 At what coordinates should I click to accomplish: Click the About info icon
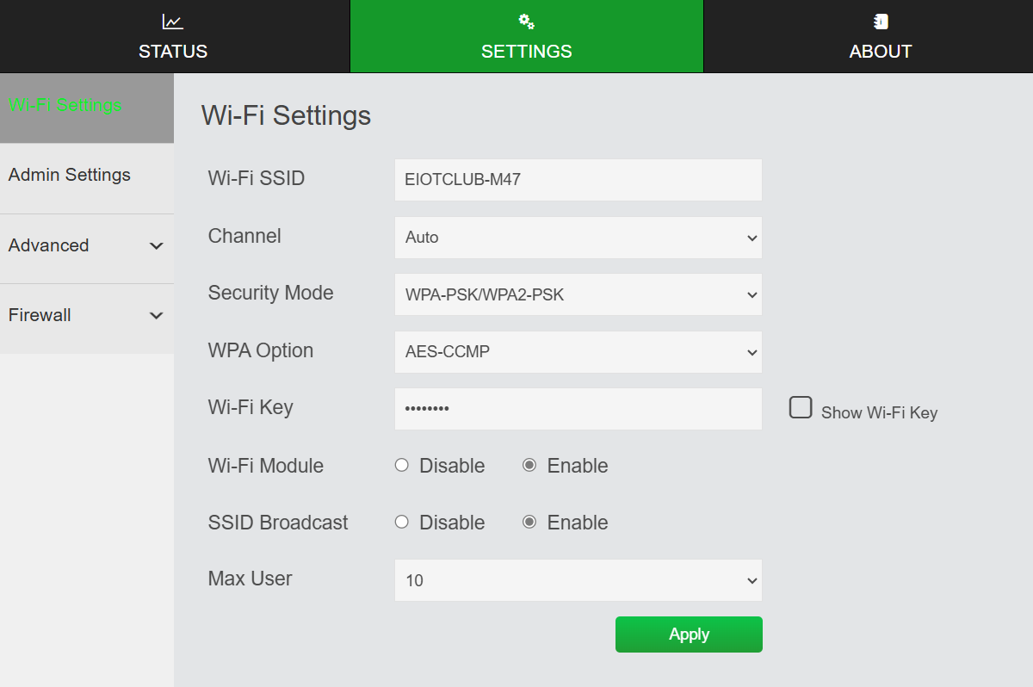881,22
